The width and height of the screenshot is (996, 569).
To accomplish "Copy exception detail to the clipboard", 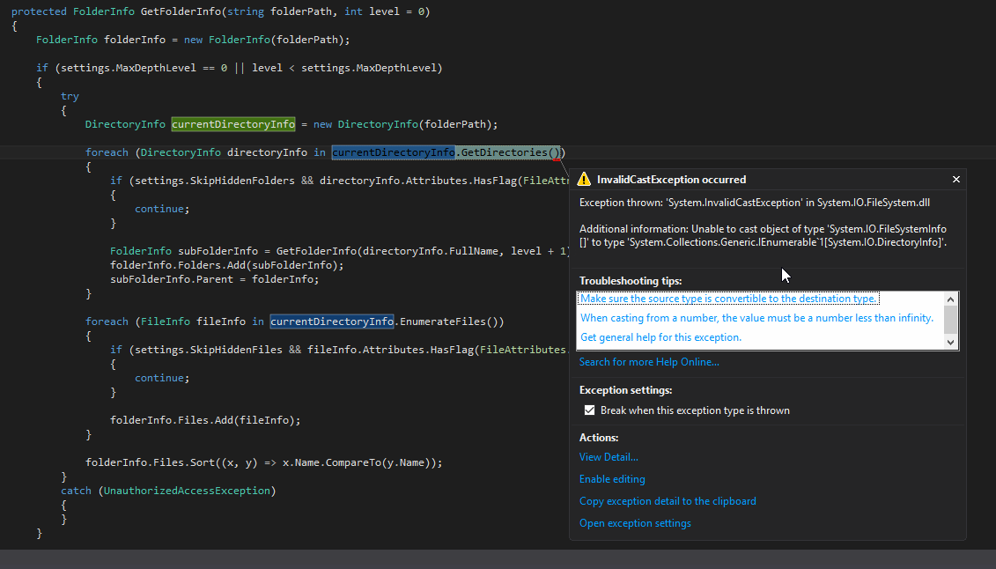I will click(x=668, y=501).
